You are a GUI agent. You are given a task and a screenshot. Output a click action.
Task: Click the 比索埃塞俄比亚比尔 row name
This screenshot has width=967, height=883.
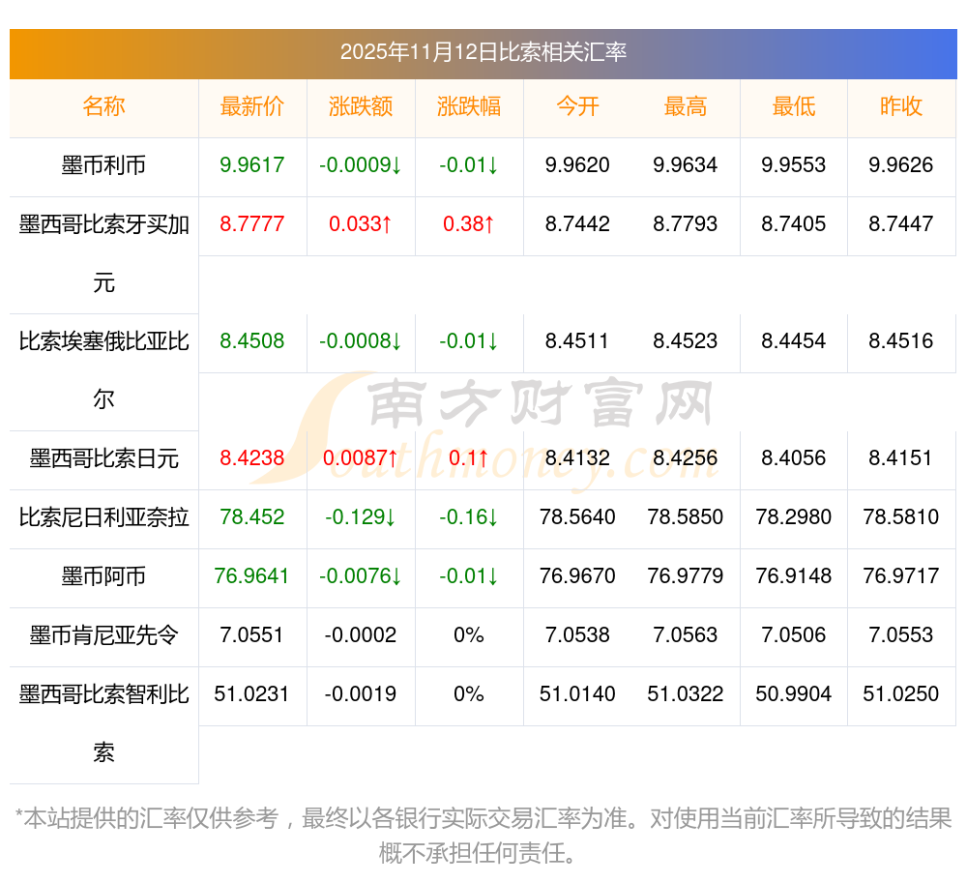[103, 370]
